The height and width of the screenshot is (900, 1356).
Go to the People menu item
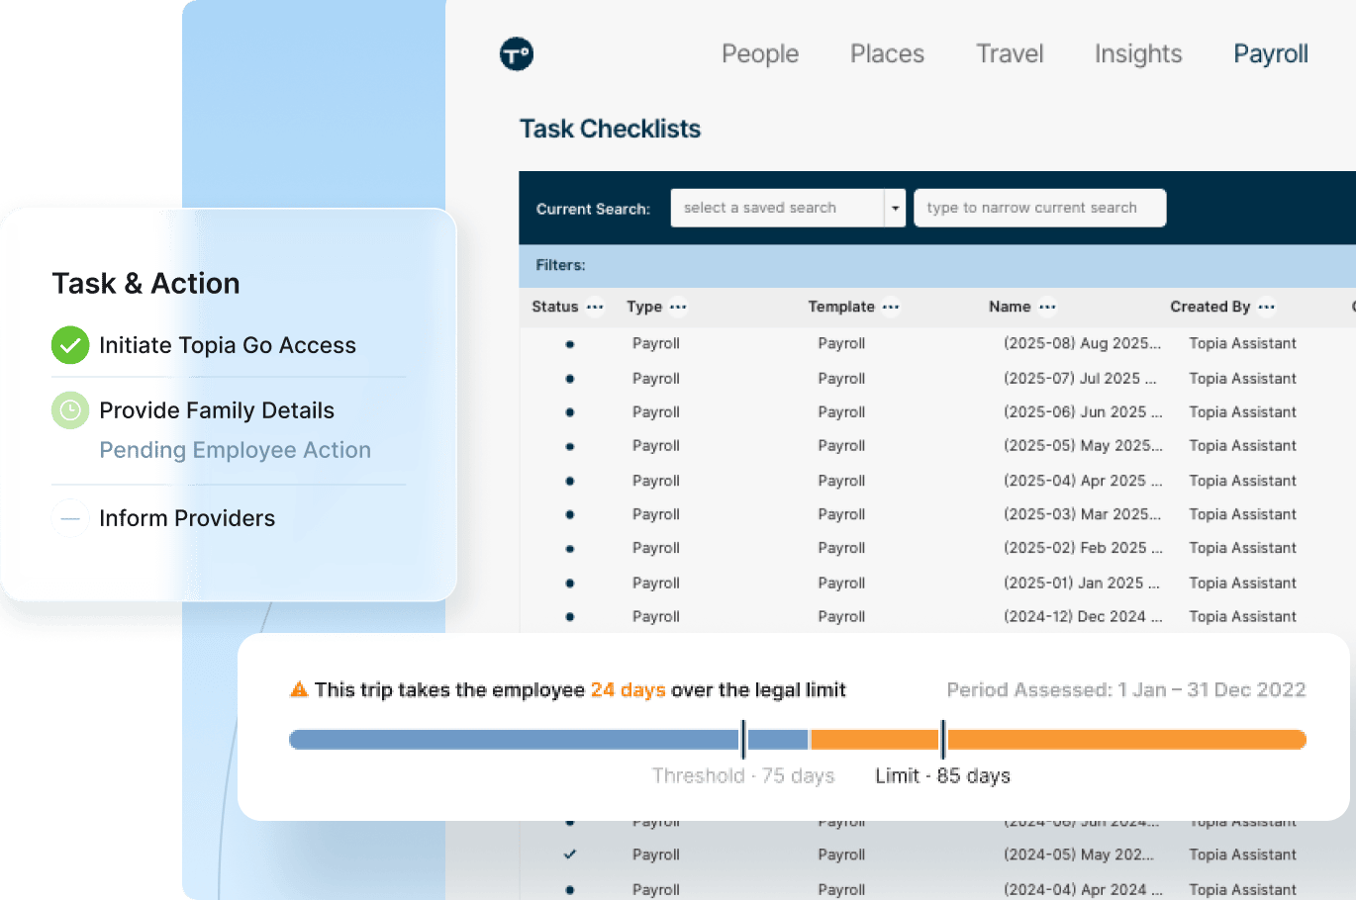point(760,53)
